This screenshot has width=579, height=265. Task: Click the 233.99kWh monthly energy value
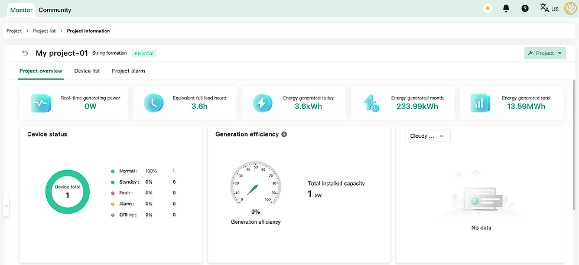[417, 107]
